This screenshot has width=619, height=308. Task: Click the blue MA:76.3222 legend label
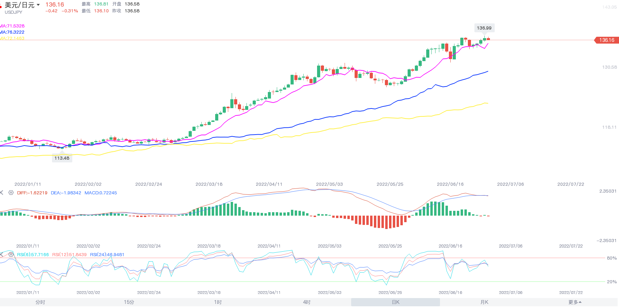click(x=12, y=32)
